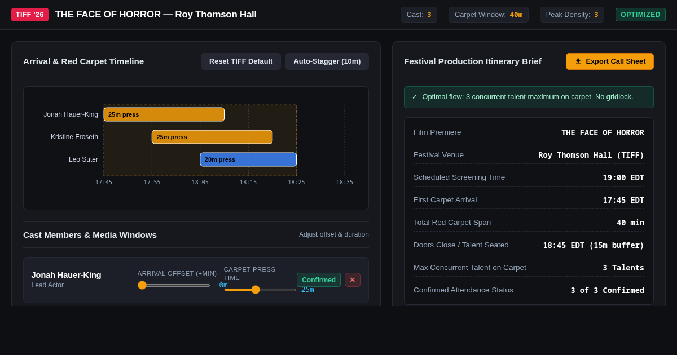This screenshot has width=677, height=355.
Task: Select Leo Suter's 20m press timeline bar
Action: tap(248, 159)
